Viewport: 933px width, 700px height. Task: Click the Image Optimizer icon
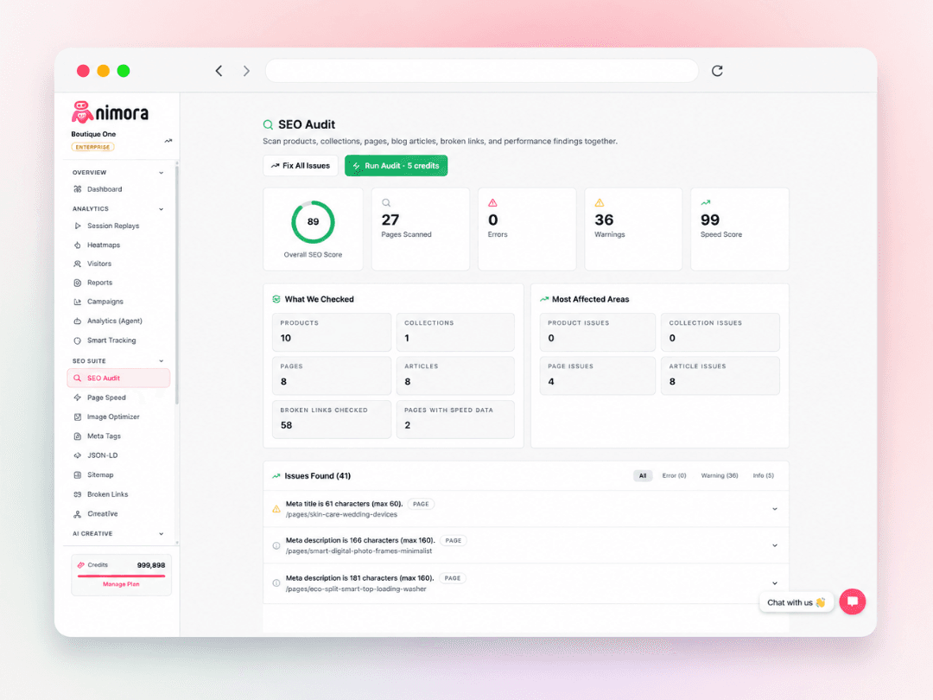click(78, 417)
